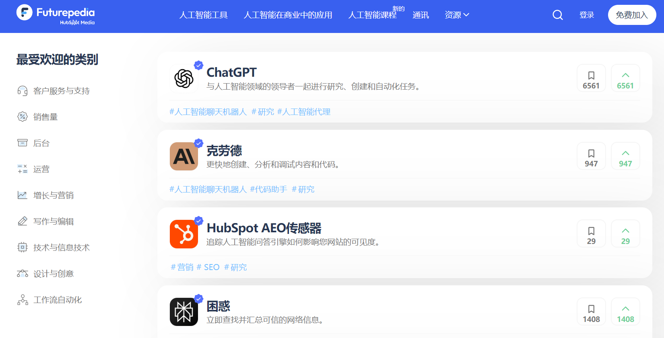The image size is (664, 338).
Task: Click the #人工智能代理 tag
Action: [304, 112]
